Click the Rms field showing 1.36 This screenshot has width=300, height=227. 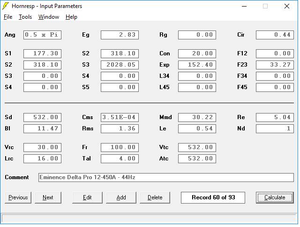pos(120,129)
